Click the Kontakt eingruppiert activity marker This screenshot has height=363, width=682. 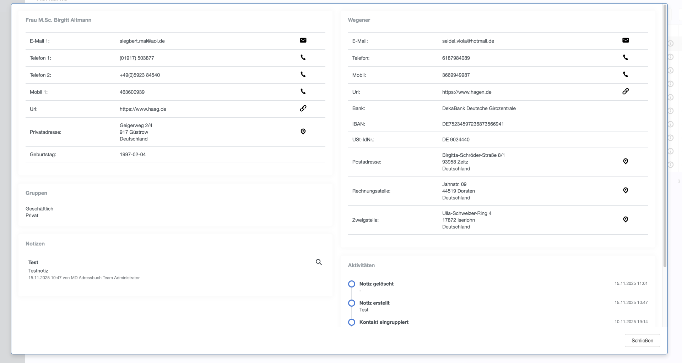pos(352,322)
